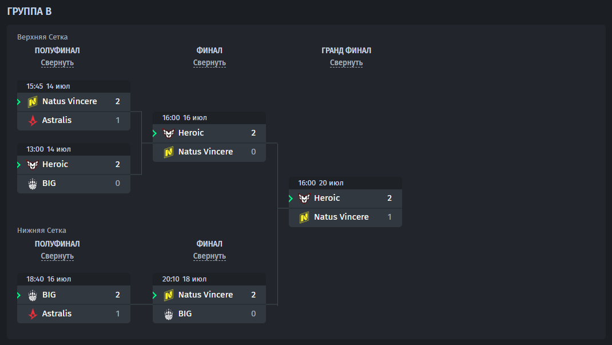Click BIG logo in 18:40 lower semifinal

33,295
